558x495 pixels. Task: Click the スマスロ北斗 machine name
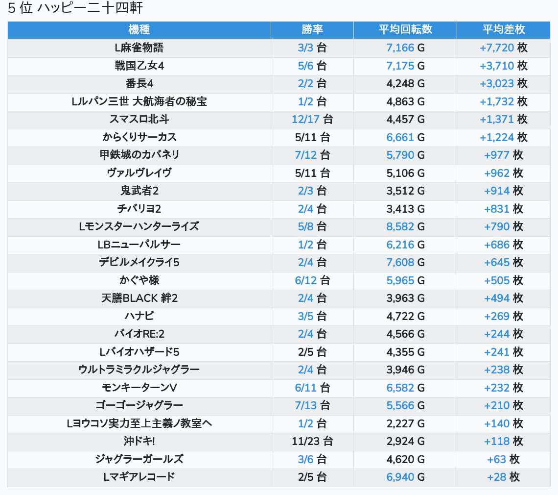139,120
